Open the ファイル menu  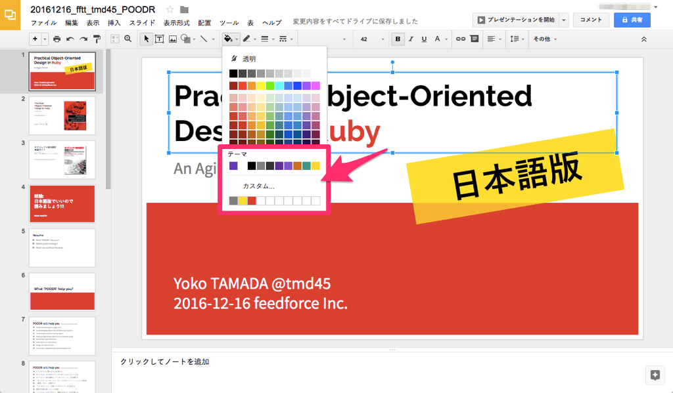tap(44, 23)
